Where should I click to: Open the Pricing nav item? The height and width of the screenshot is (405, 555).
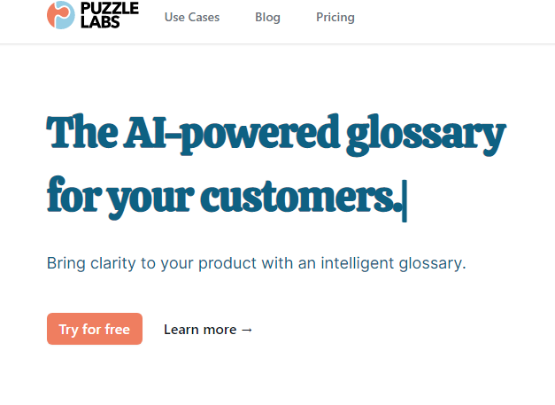[335, 17]
